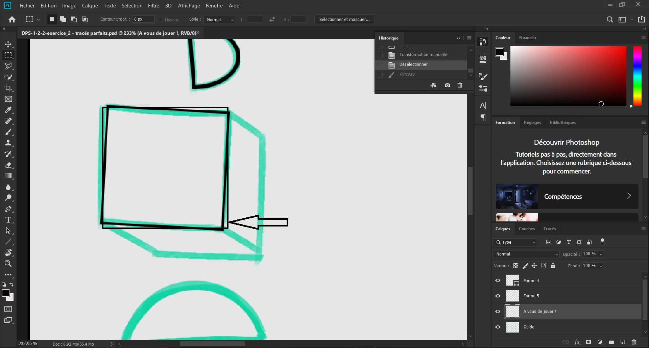Hide the Forme 4 layer
The width and height of the screenshot is (649, 348).
pyautogui.click(x=498, y=280)
